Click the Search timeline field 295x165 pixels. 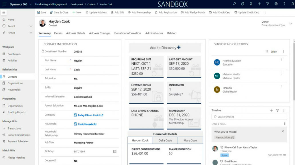[249, 117]
